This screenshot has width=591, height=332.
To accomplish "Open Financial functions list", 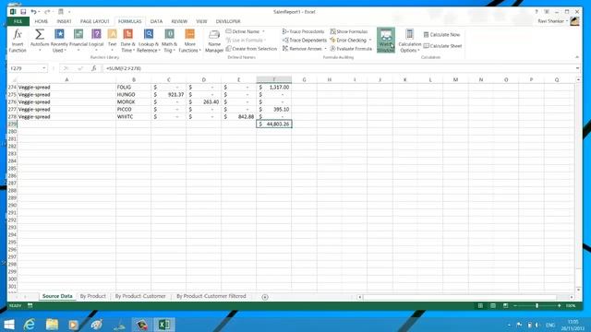I will click(78, 41).
